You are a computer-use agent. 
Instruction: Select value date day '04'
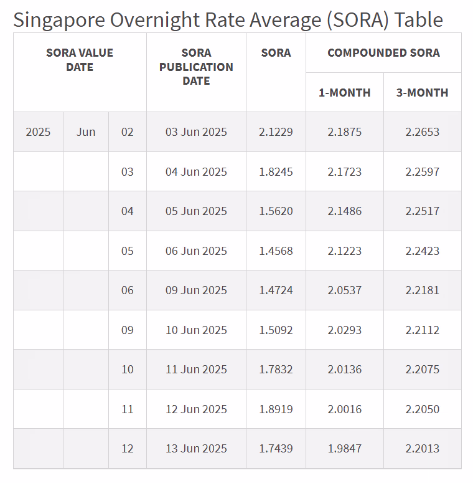click(128, 211)
